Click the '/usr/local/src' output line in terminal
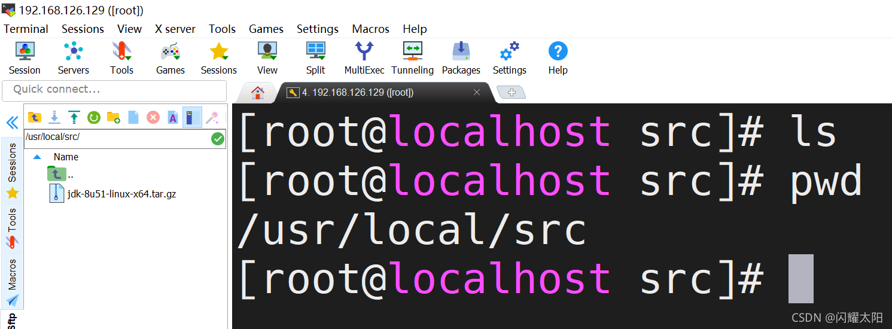892x329 pixels. [412, 230]
